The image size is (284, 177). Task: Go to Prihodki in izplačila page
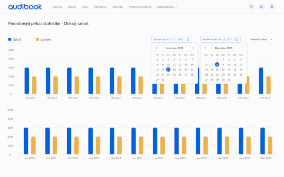[140, 7]
